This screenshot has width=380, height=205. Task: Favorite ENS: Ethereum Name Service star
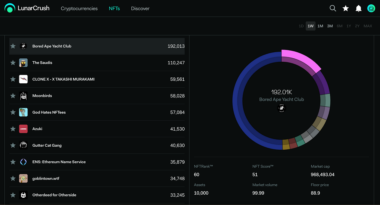coord(13,162)
